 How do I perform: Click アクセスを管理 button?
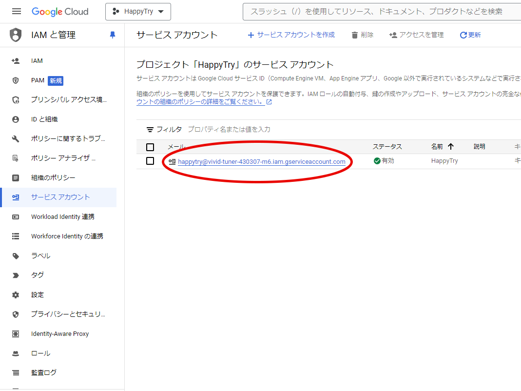[416, 35]
